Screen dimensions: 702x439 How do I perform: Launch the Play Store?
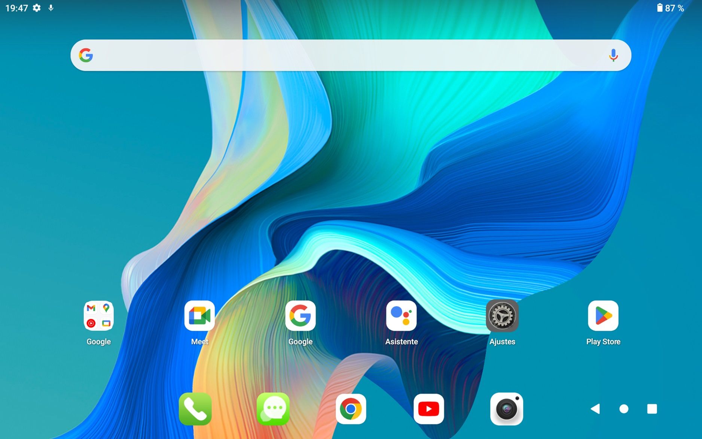[x=603, y=316]
